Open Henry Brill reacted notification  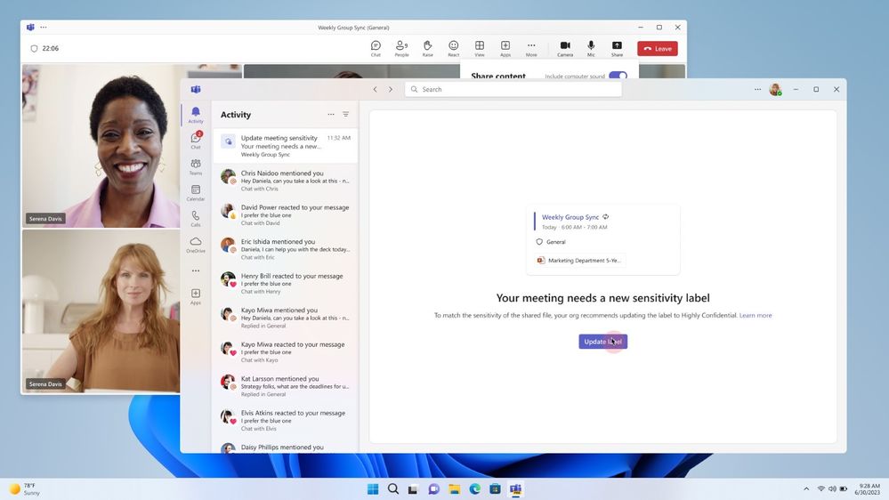(286, 284)
